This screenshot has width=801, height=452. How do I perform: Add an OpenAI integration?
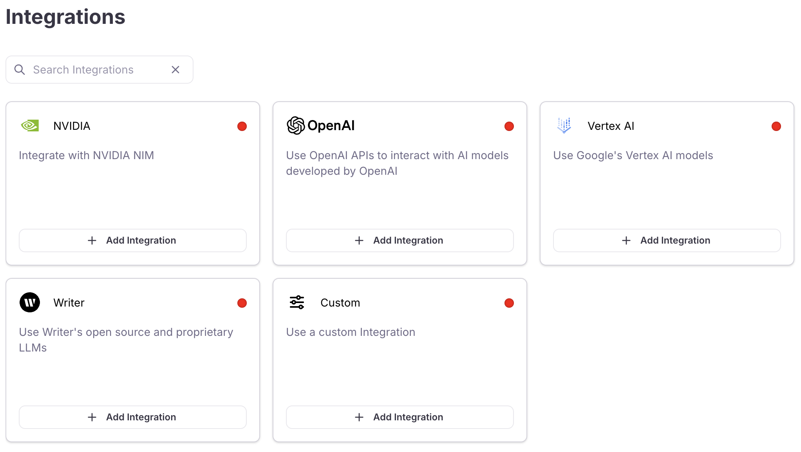point(400,240)
